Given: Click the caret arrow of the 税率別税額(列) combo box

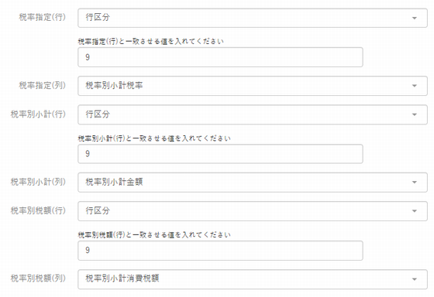Looking at the screenshot, I should coord(415,279).
